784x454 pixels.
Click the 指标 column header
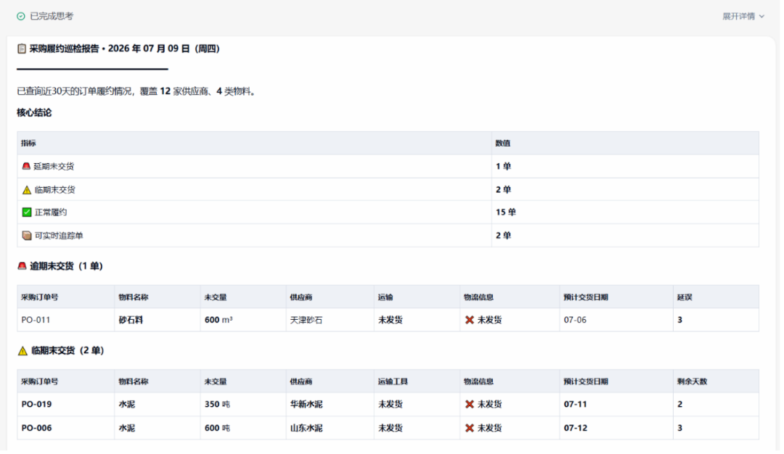28,144
